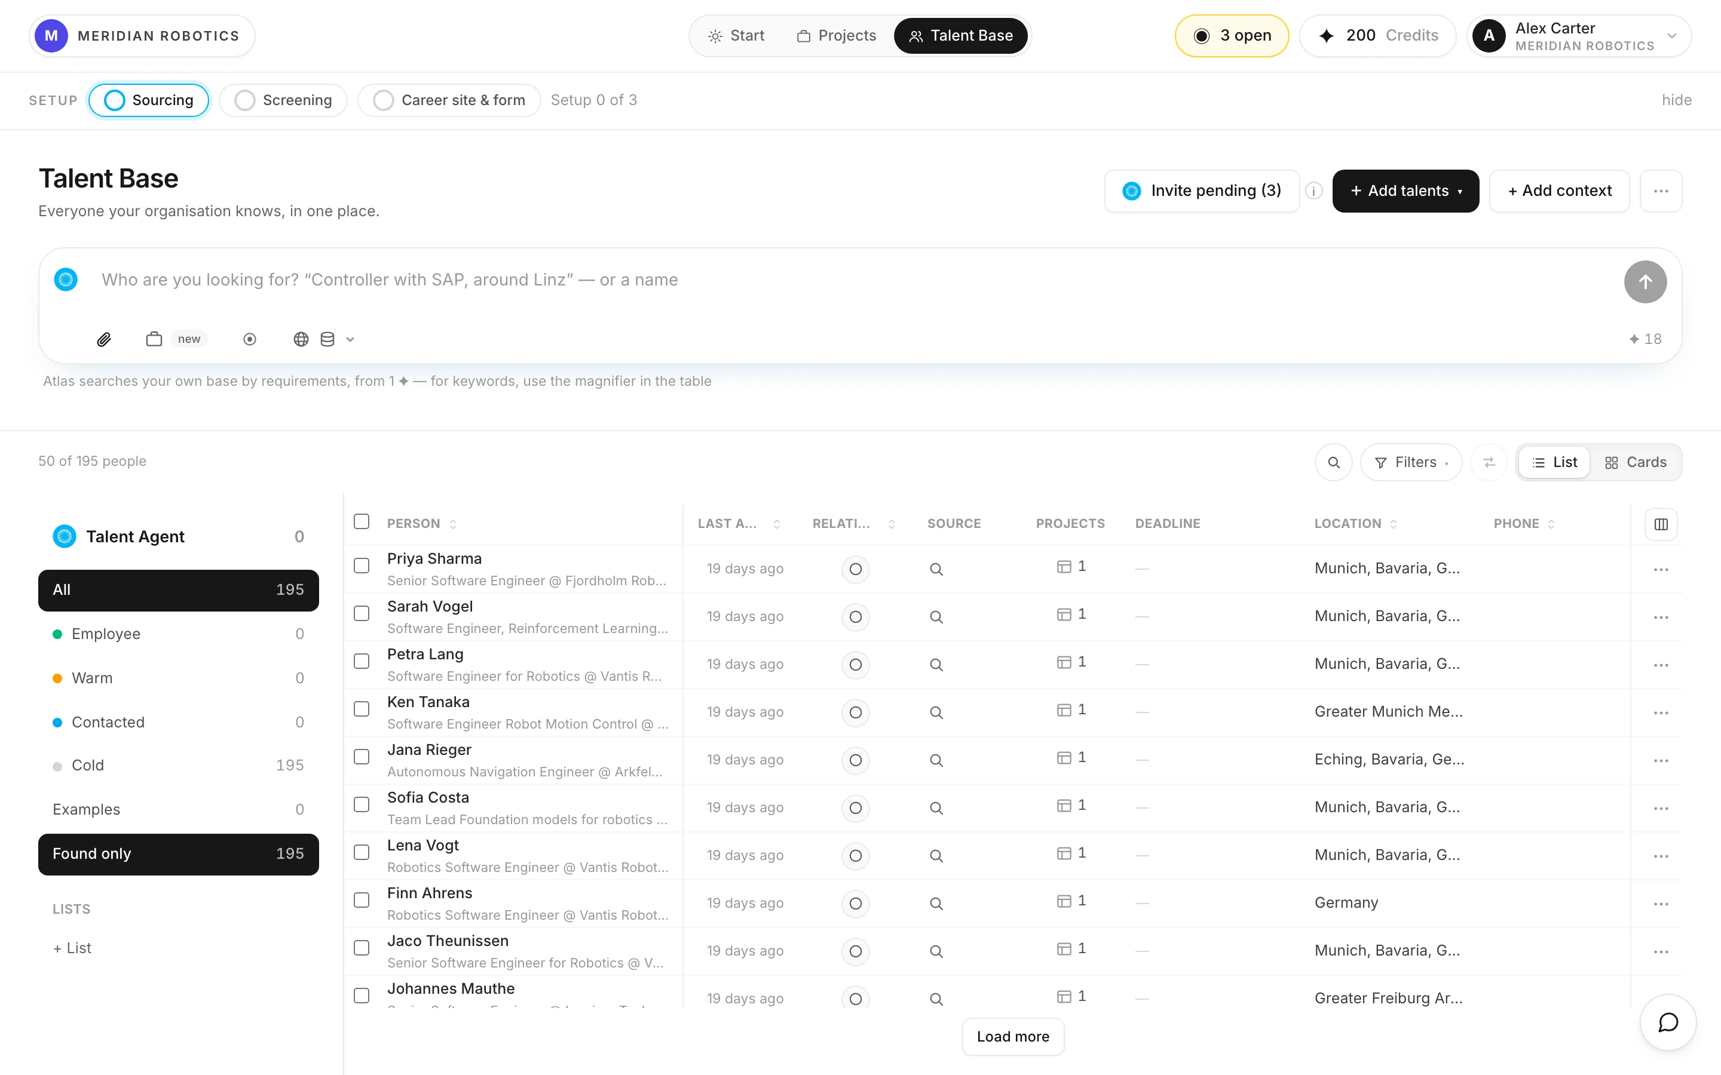The width and height of the screenshot is (1721, 1075).
Task: Click the briefcase new project icon
Action: [154, 339]
